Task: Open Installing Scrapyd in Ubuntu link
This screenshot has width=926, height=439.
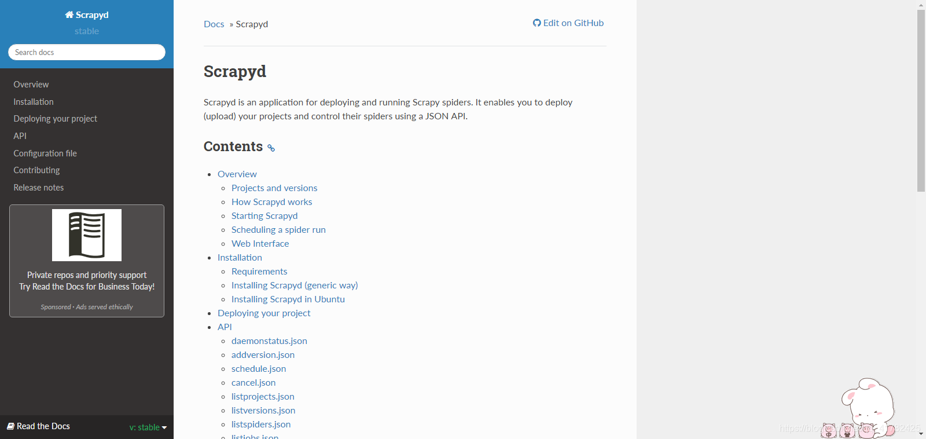Action: tap(288, 299)
